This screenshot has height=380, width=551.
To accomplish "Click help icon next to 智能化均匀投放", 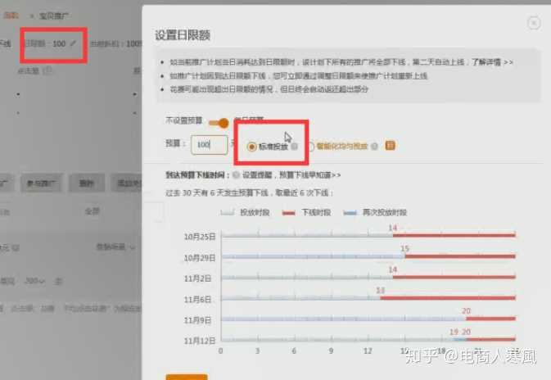I will point(374,147).
